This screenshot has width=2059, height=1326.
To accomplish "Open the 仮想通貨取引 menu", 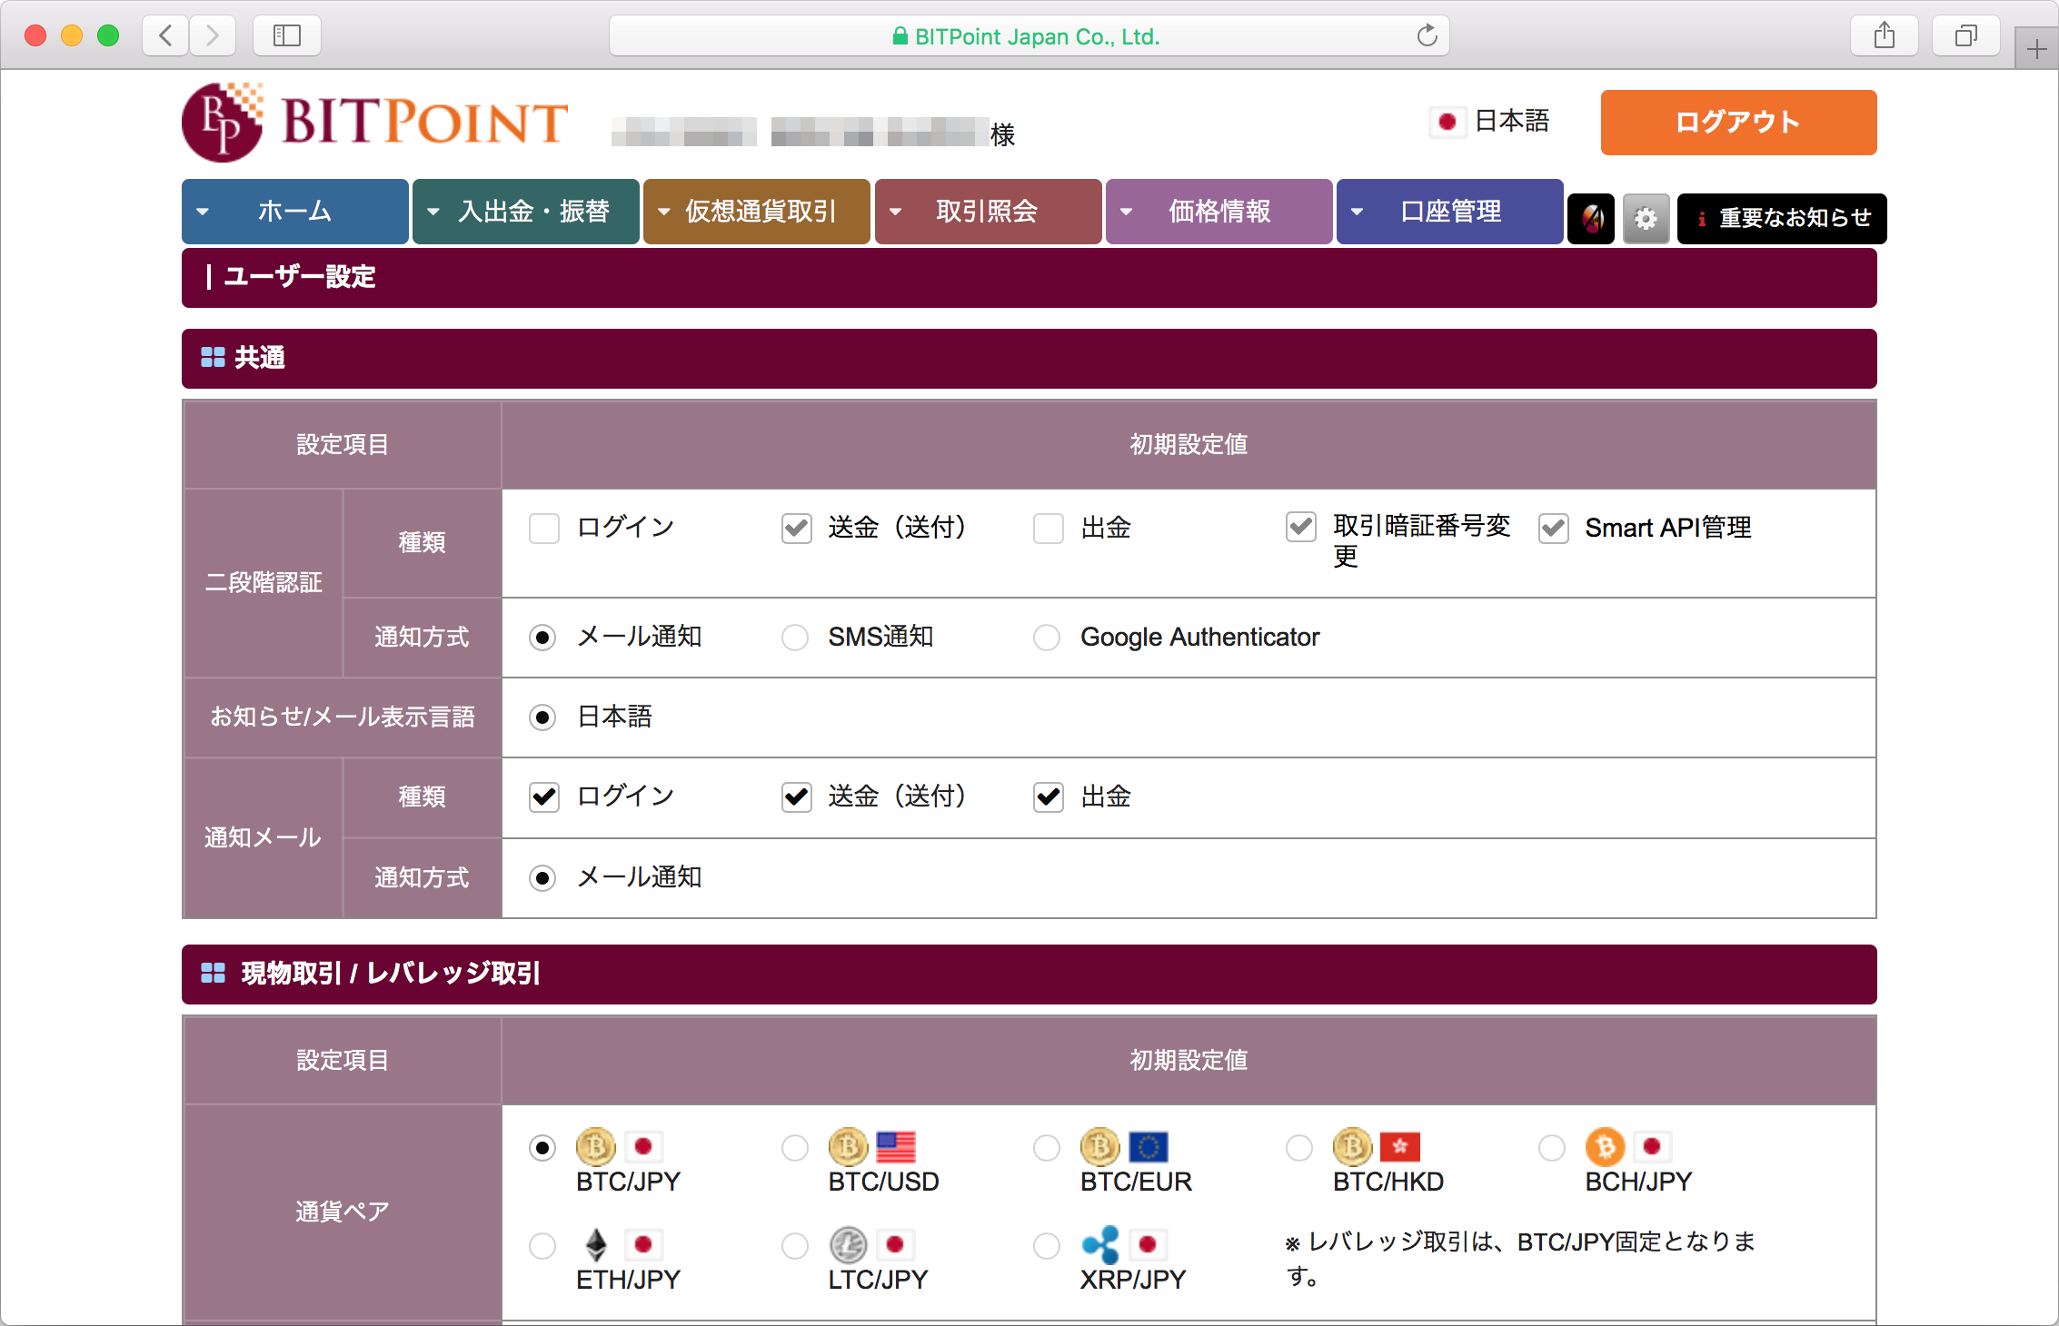I will (756, 212).
